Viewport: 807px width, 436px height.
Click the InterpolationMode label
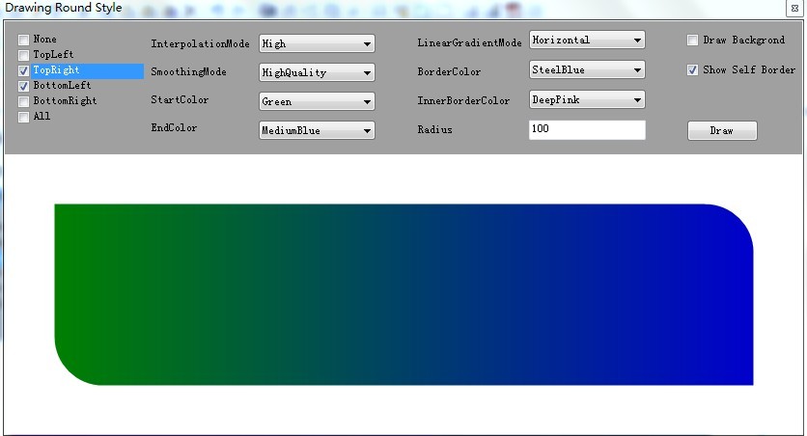tap(200, 43)
